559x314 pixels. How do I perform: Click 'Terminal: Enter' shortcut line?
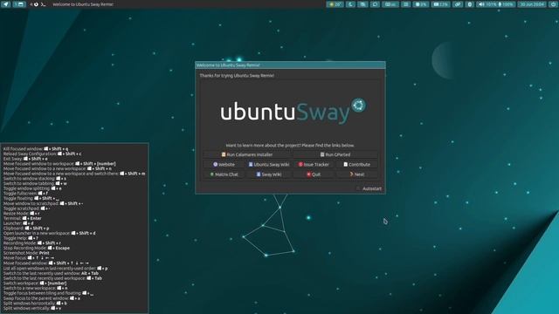tap(23, 218)
